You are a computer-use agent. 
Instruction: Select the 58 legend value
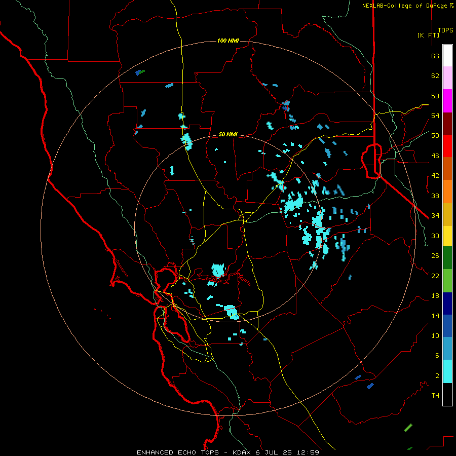pyautogui.click(x=435, y=96)
